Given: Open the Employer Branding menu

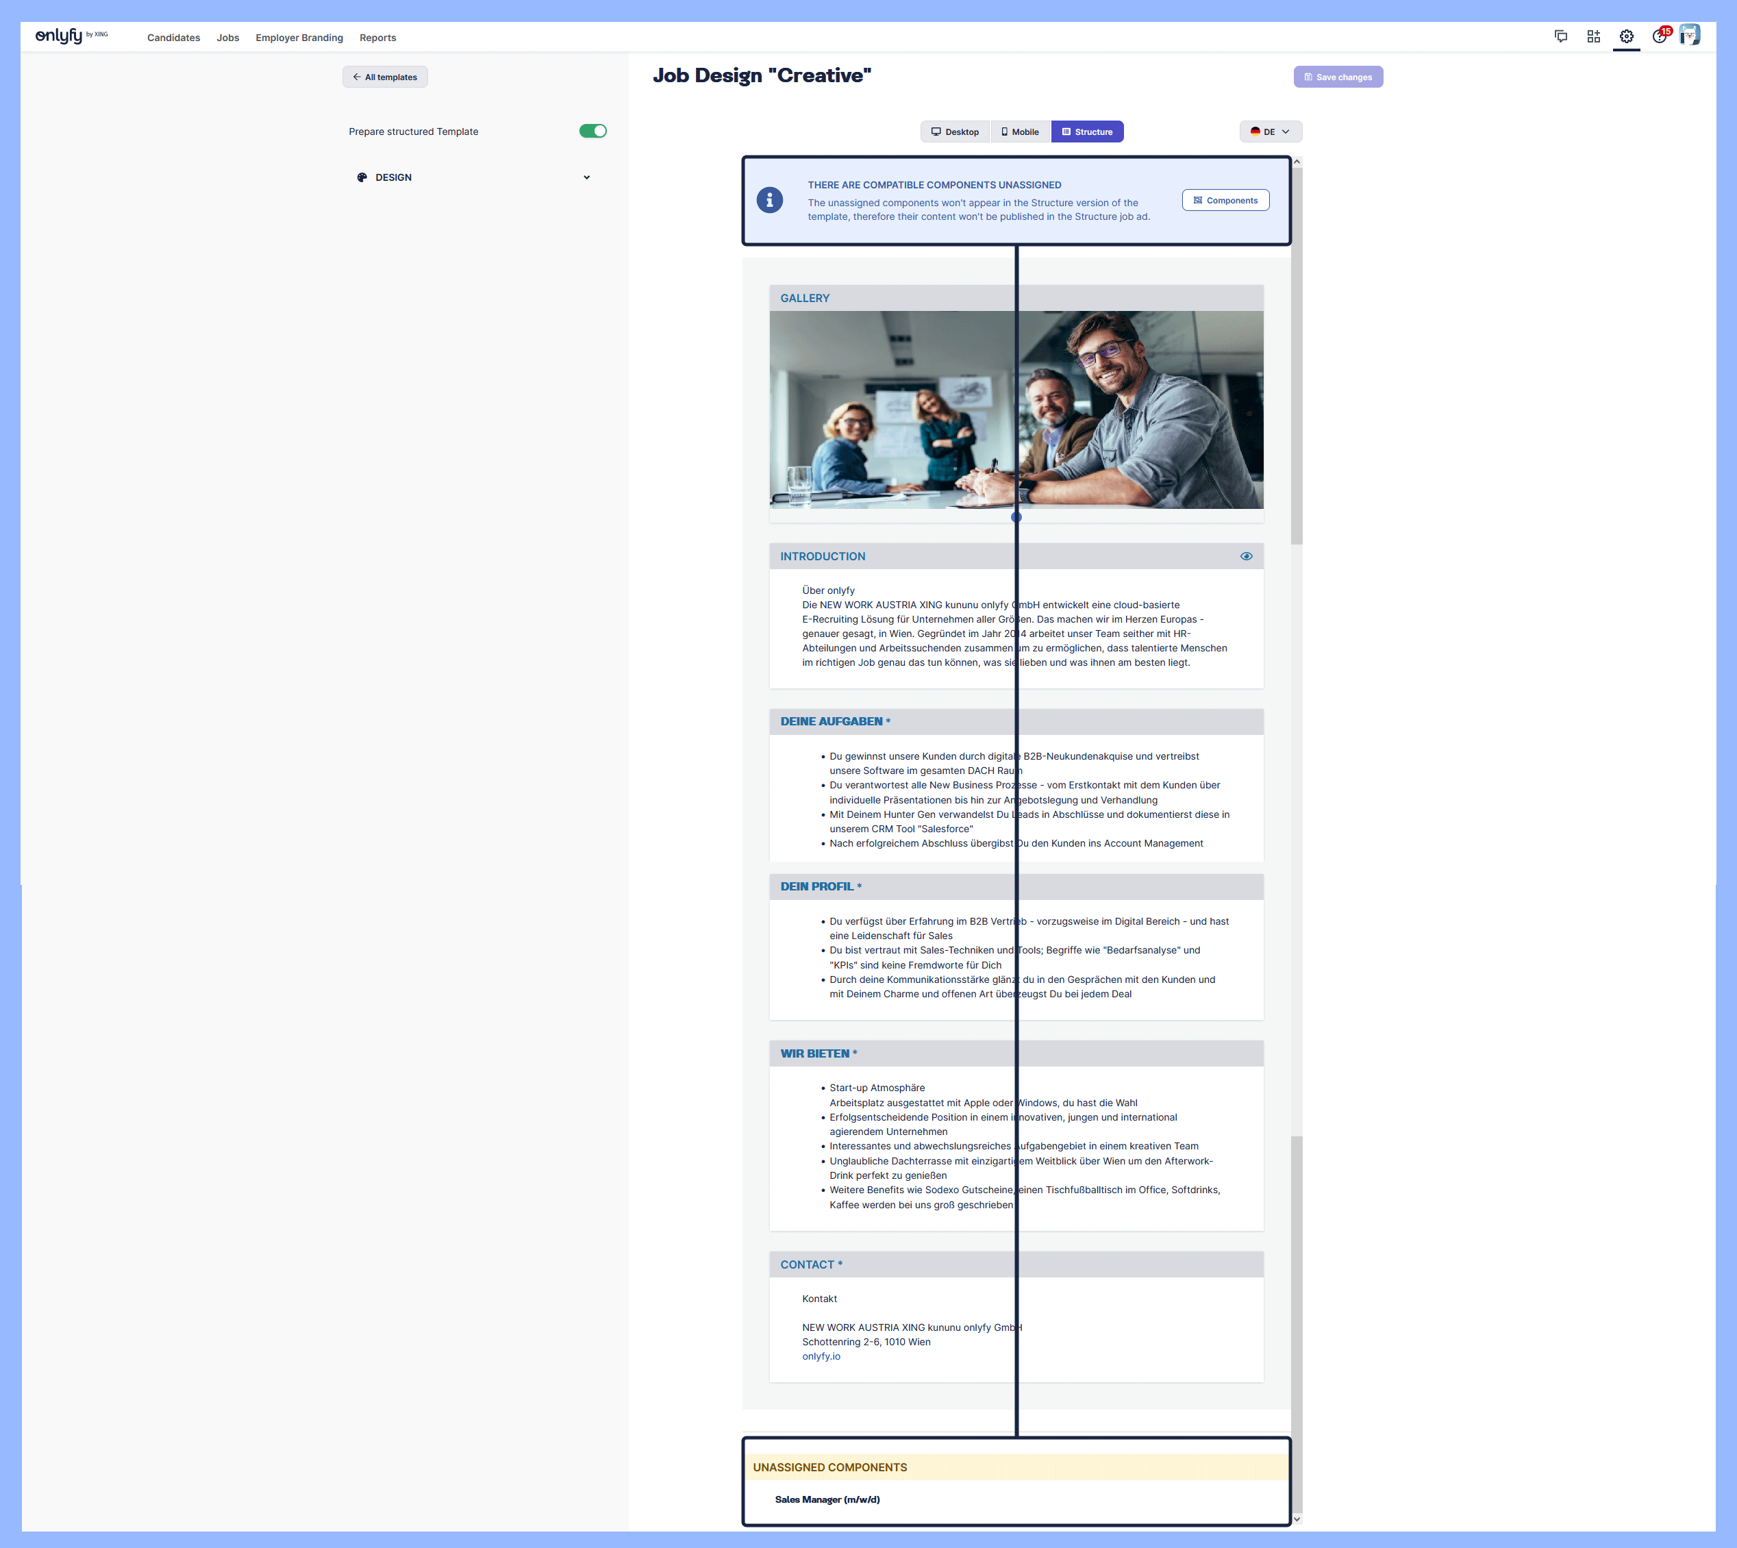Looking at the screenshot, I should 299,38.
